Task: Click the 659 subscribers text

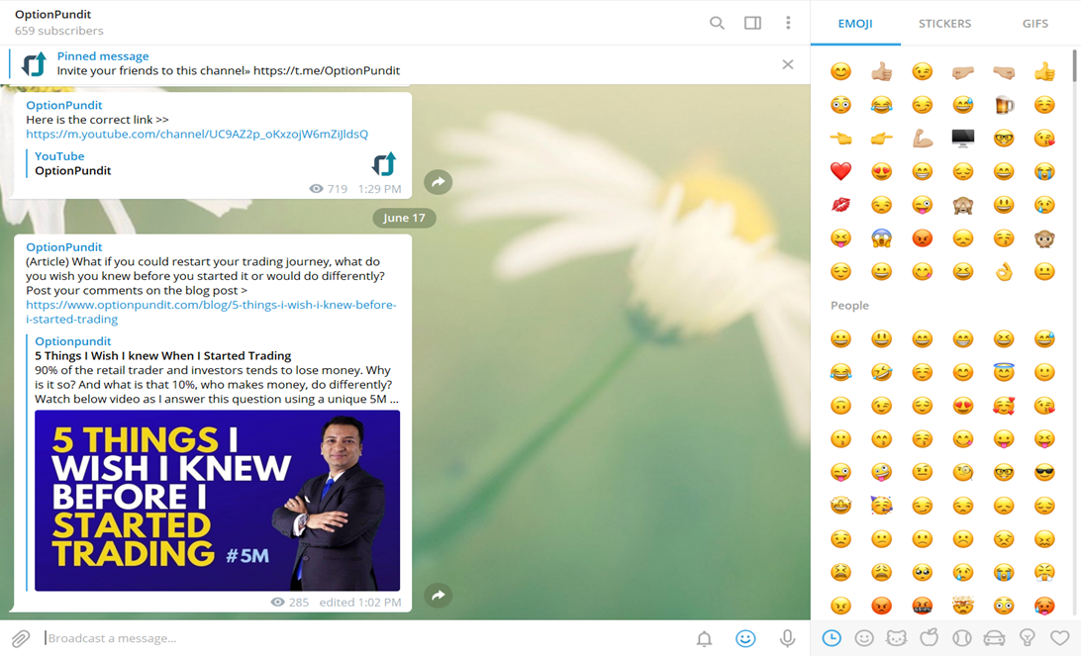Action: pyautogui.click(x=59, y=31)
